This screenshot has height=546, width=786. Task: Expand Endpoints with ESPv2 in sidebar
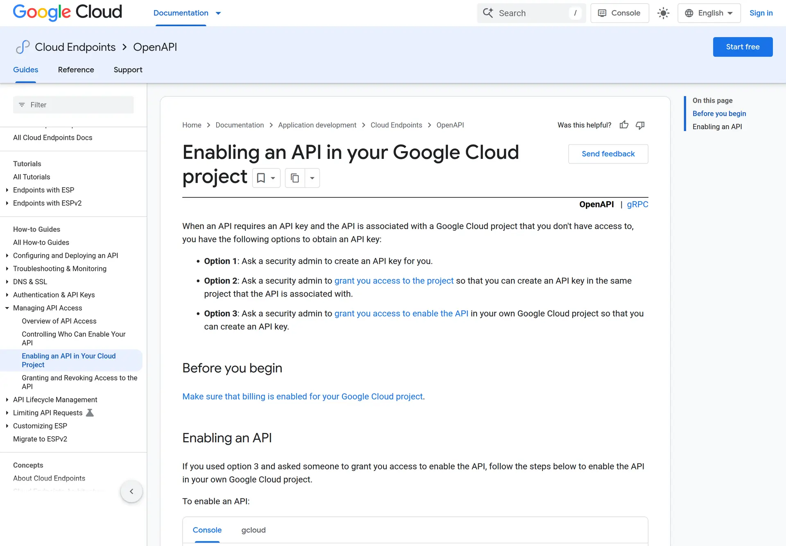[x=7, y=203]
